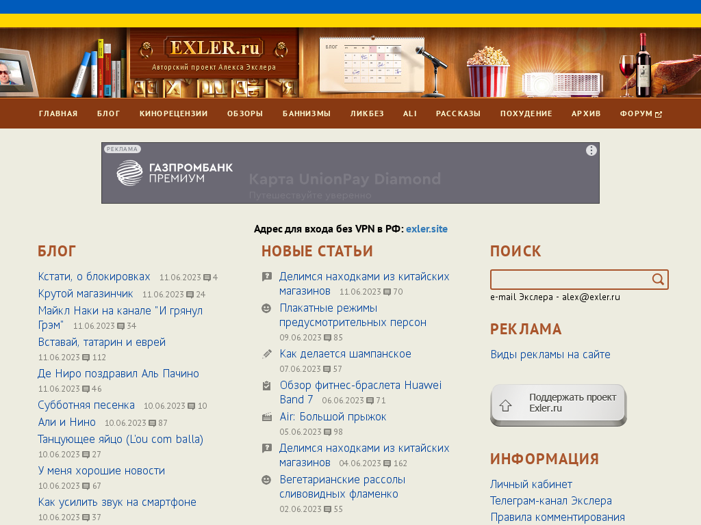Click the blog calendar picture in header

(371, 64)
